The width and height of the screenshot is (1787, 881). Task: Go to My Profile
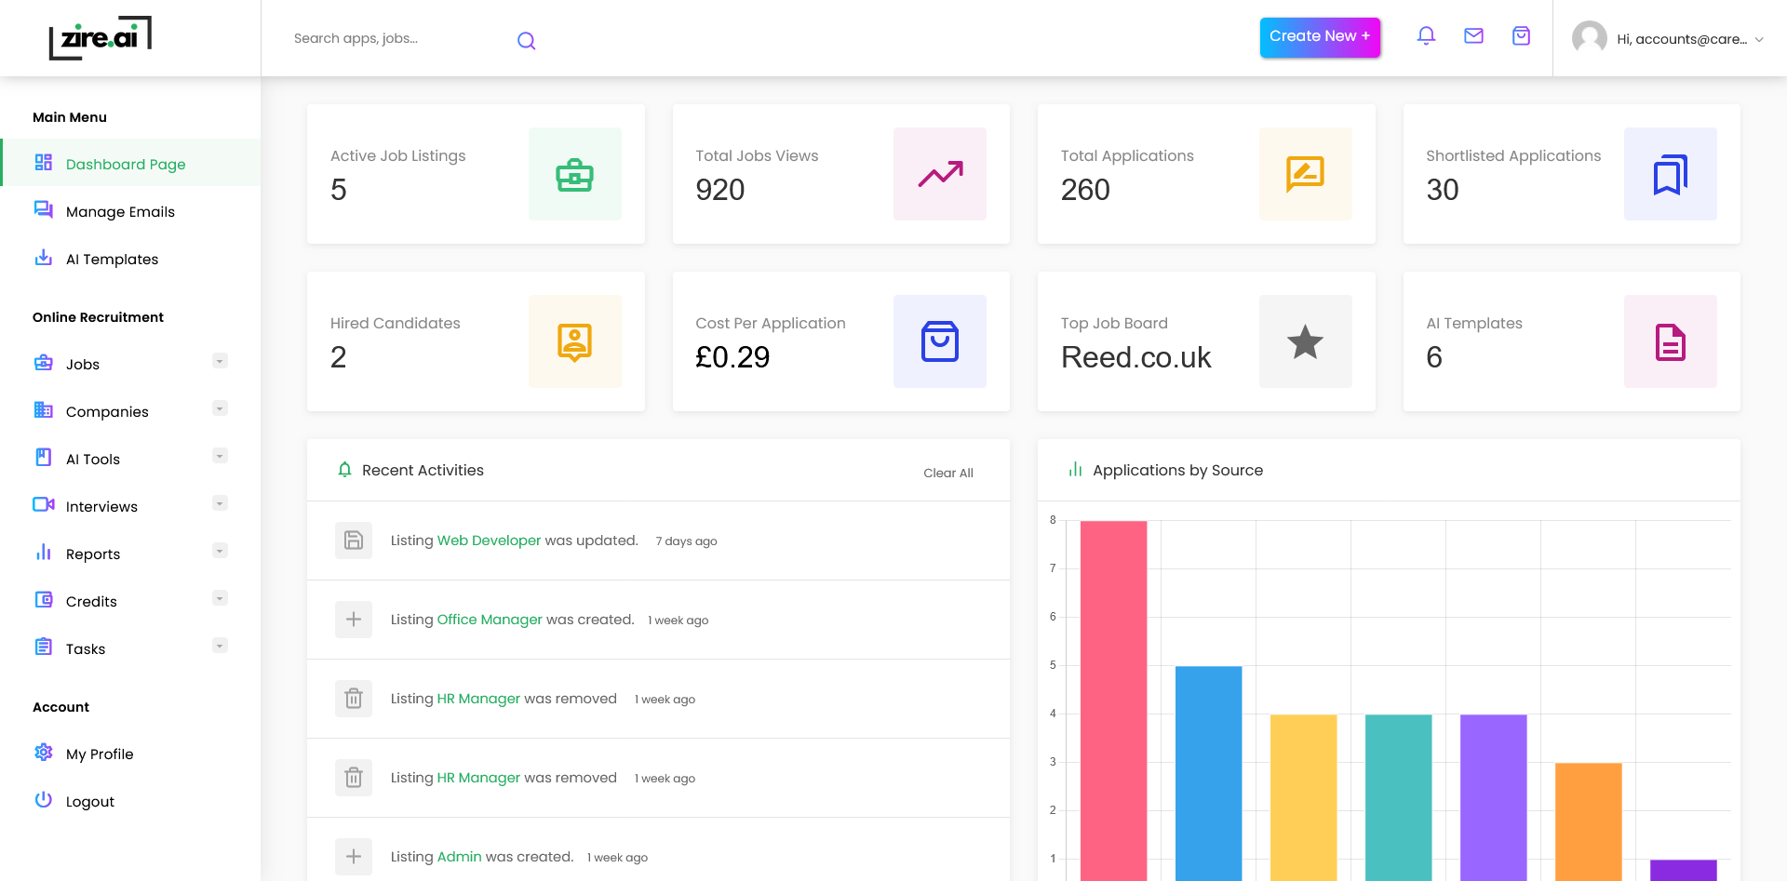pos(100,754)
